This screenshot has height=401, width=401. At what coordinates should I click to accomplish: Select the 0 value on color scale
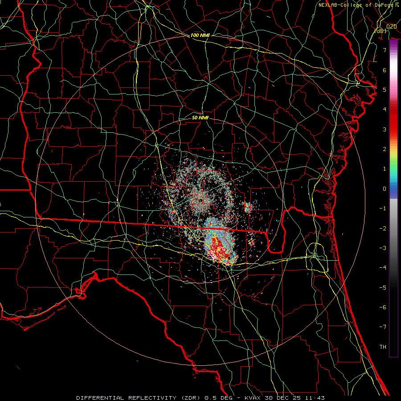pos(385,189)
